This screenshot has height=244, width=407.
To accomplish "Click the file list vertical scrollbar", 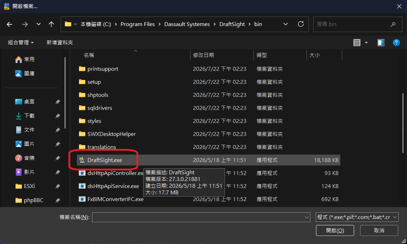I will click(403, 123).
